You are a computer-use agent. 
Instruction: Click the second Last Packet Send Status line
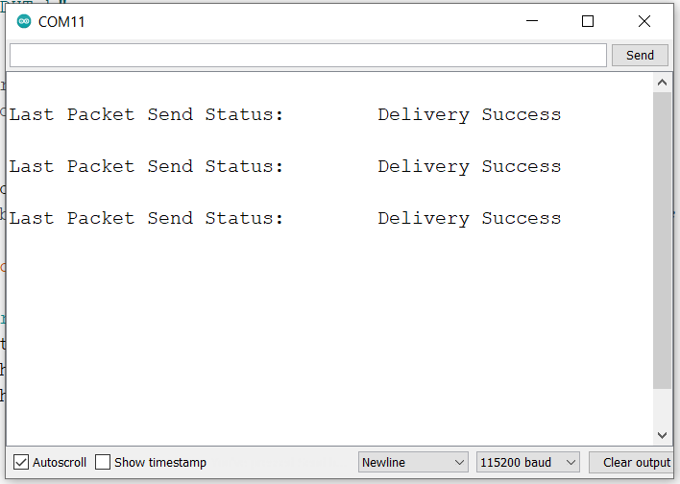[x=146, y=167]
